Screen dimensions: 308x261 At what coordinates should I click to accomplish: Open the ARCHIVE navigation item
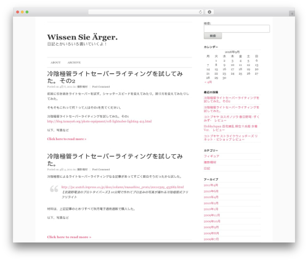click(74, 62)
